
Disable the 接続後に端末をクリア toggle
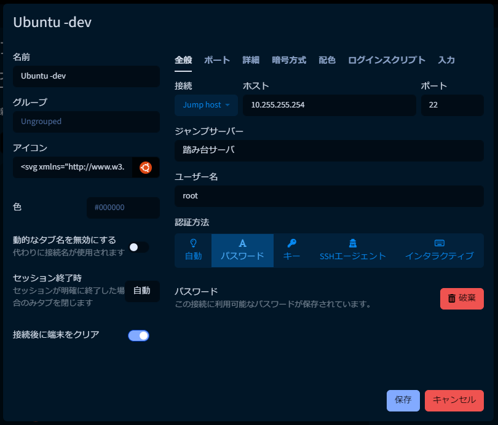[x=138, y=335]
